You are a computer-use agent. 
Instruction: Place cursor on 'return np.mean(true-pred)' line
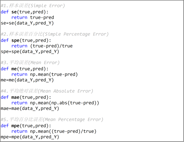pyautogui.click(x=45, y=74)
